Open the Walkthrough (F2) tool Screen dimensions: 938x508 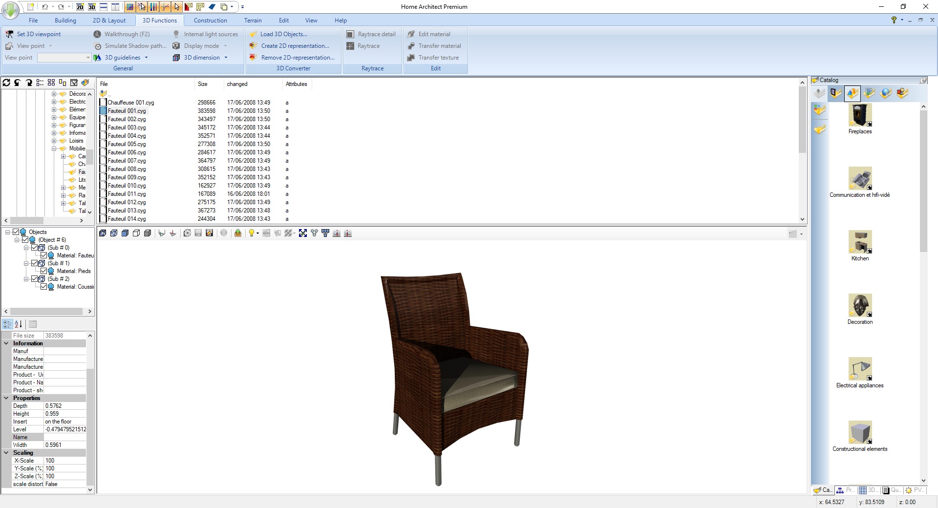[128, 34]
